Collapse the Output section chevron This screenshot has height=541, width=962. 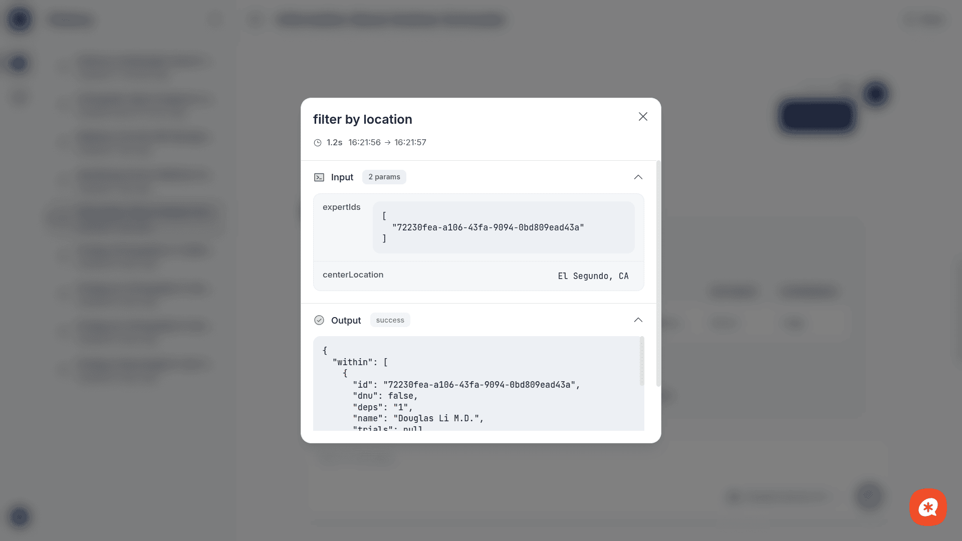[x=638, y=320]
